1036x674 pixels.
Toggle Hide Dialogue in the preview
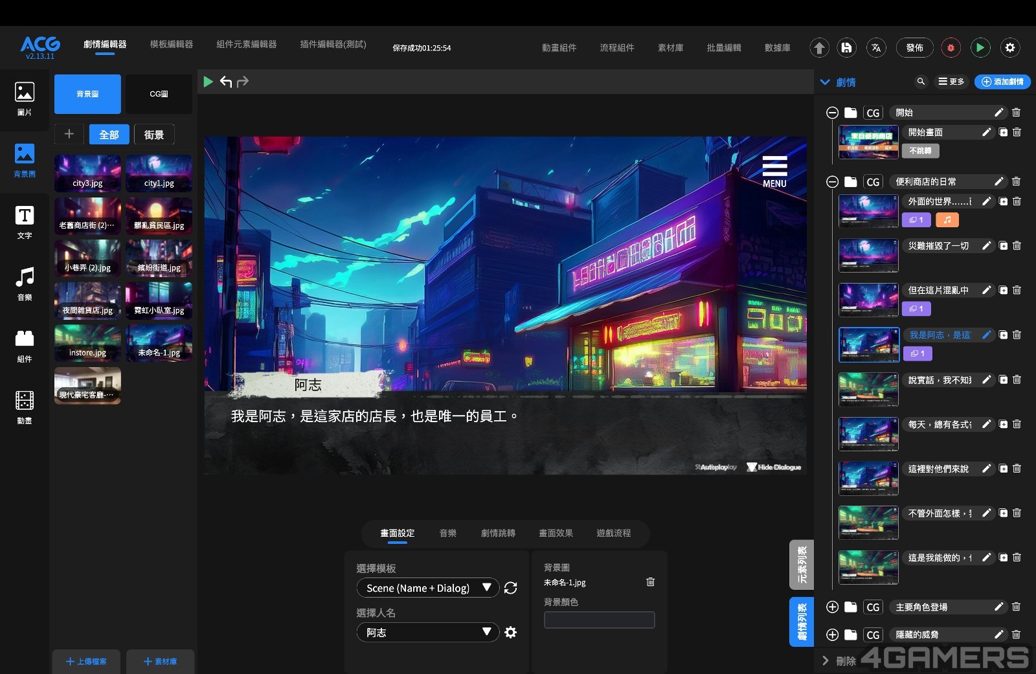774,467
